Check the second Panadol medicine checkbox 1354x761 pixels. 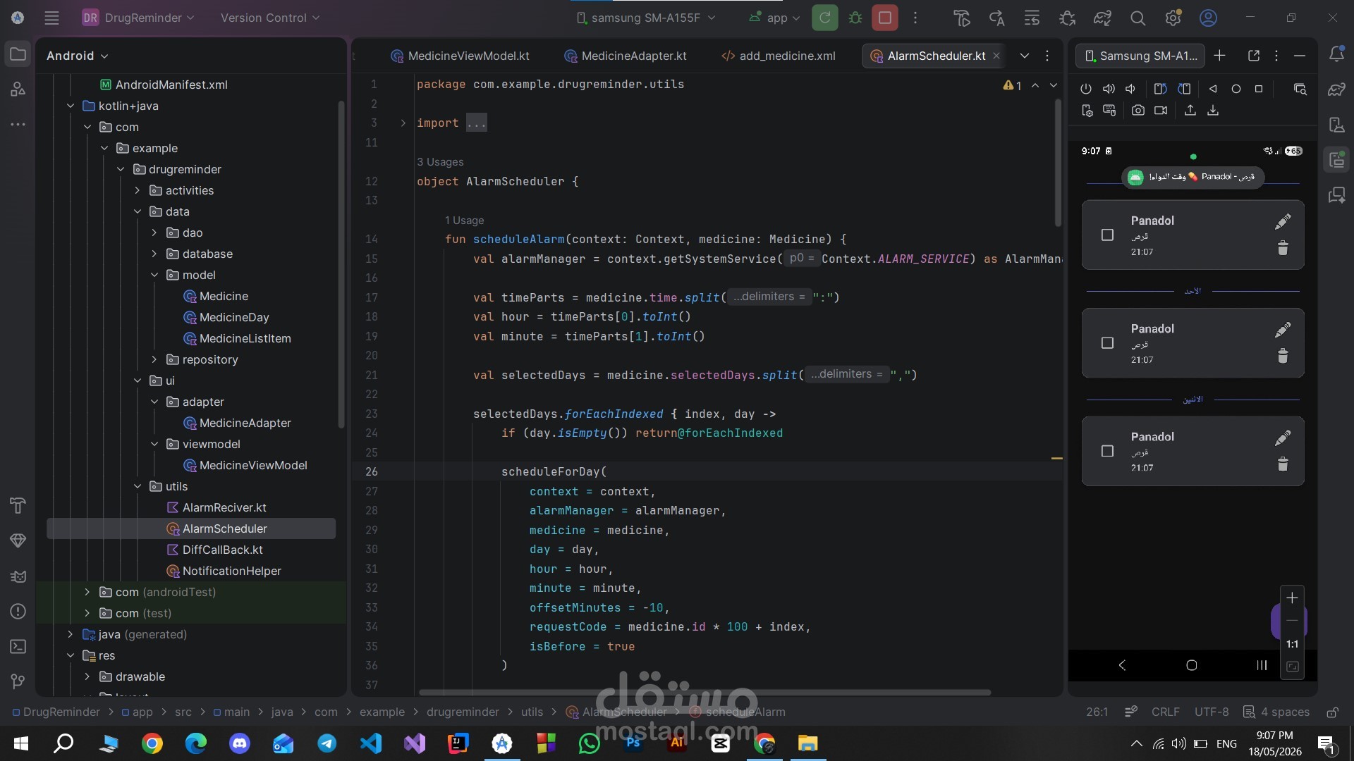1107,343
